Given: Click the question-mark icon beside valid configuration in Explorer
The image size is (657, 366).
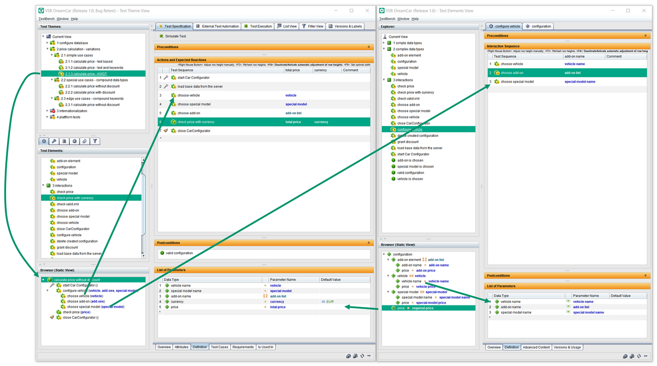Looking at the screenshot, I should point(394,173).
